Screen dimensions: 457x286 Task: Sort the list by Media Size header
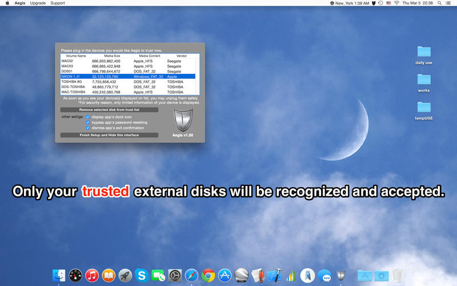pyautogui.click(x=108, y=55)
